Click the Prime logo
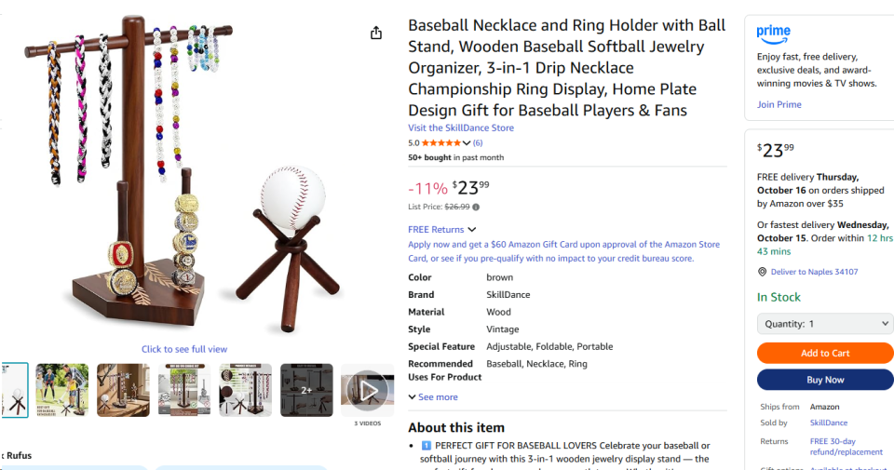 [773, 34]
